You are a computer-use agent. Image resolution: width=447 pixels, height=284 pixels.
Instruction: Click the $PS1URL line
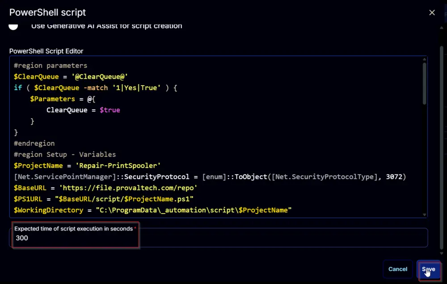[104, 199]
